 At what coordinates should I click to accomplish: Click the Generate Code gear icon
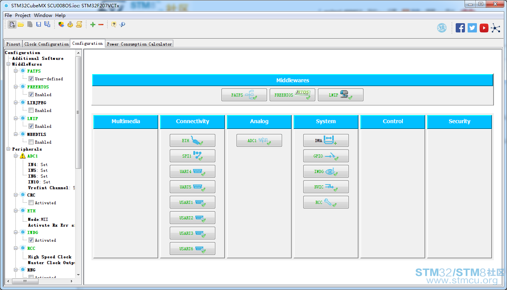(70, 24)
